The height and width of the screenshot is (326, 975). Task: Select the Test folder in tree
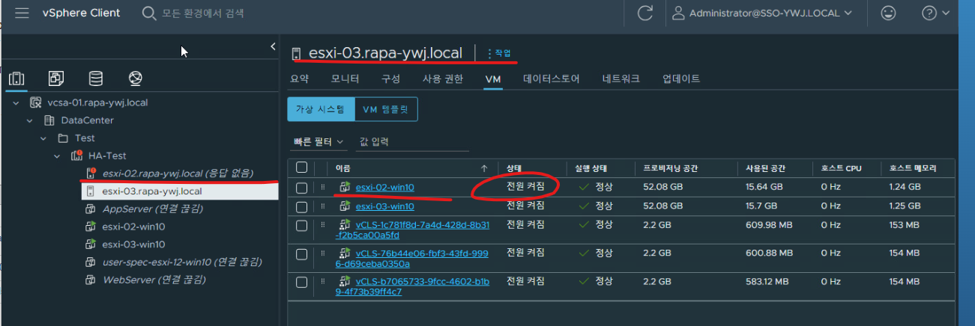(85, 138)
